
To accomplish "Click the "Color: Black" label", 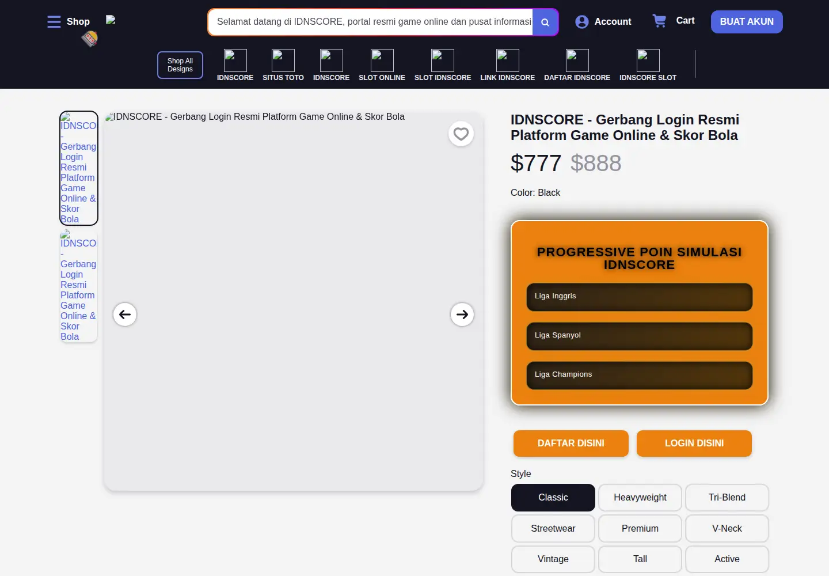I will (535, 193).
